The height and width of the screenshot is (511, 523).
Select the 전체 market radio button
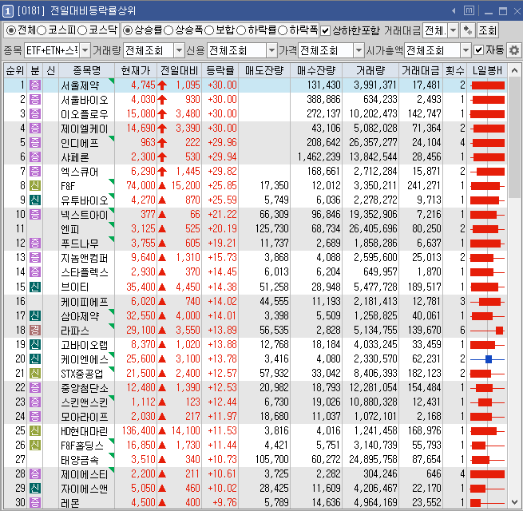point(11,30)
